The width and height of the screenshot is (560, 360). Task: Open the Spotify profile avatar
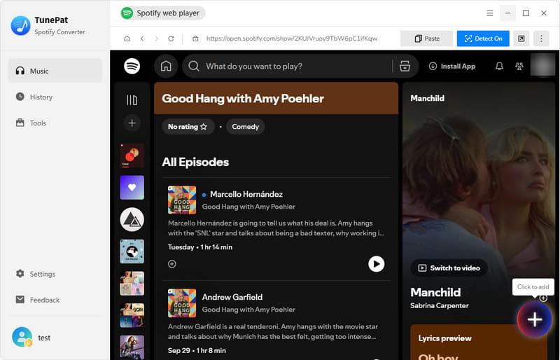coord(543,65)
